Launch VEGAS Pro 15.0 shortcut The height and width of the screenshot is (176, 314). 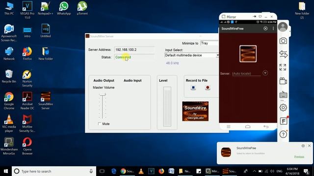(27, 10)
